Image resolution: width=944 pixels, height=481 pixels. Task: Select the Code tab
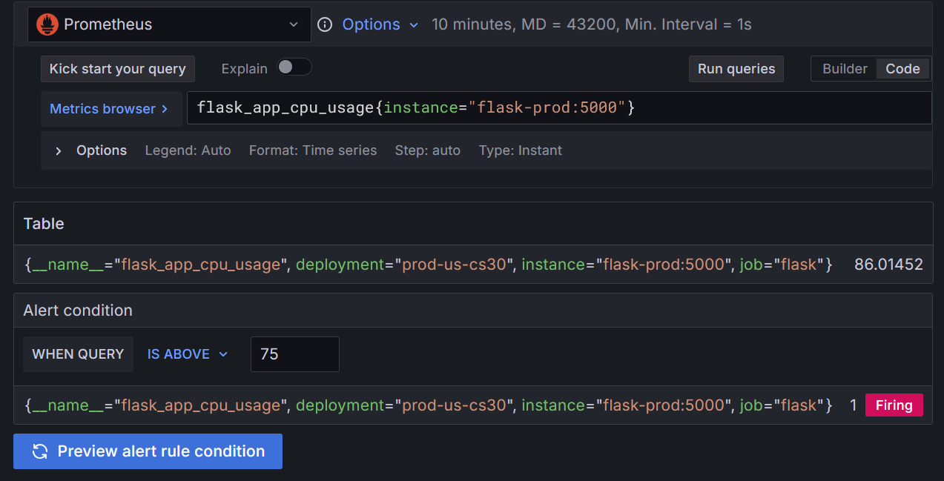click(x=902, y=68)
